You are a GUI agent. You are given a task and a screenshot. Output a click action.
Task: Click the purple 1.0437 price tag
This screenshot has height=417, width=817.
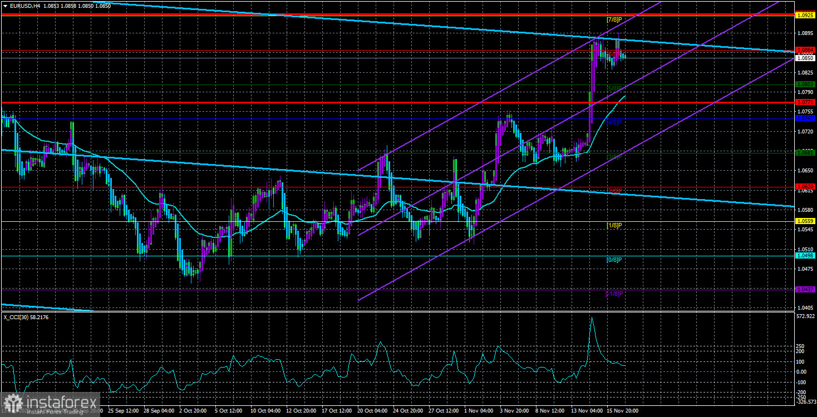click(x=806, y=289)
